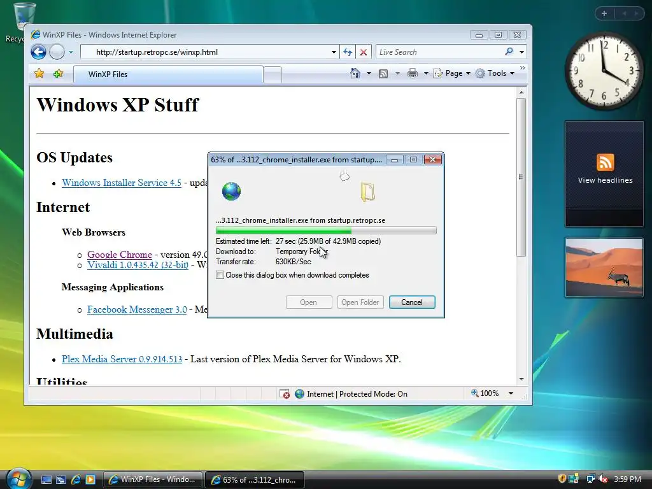This screenshot has width=652, height=489.
Task: Expand the address bar history dropdown
Action: coord(334,52)
